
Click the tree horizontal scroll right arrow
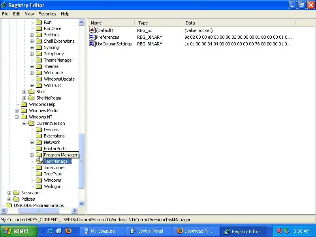[x=74, y=211]
